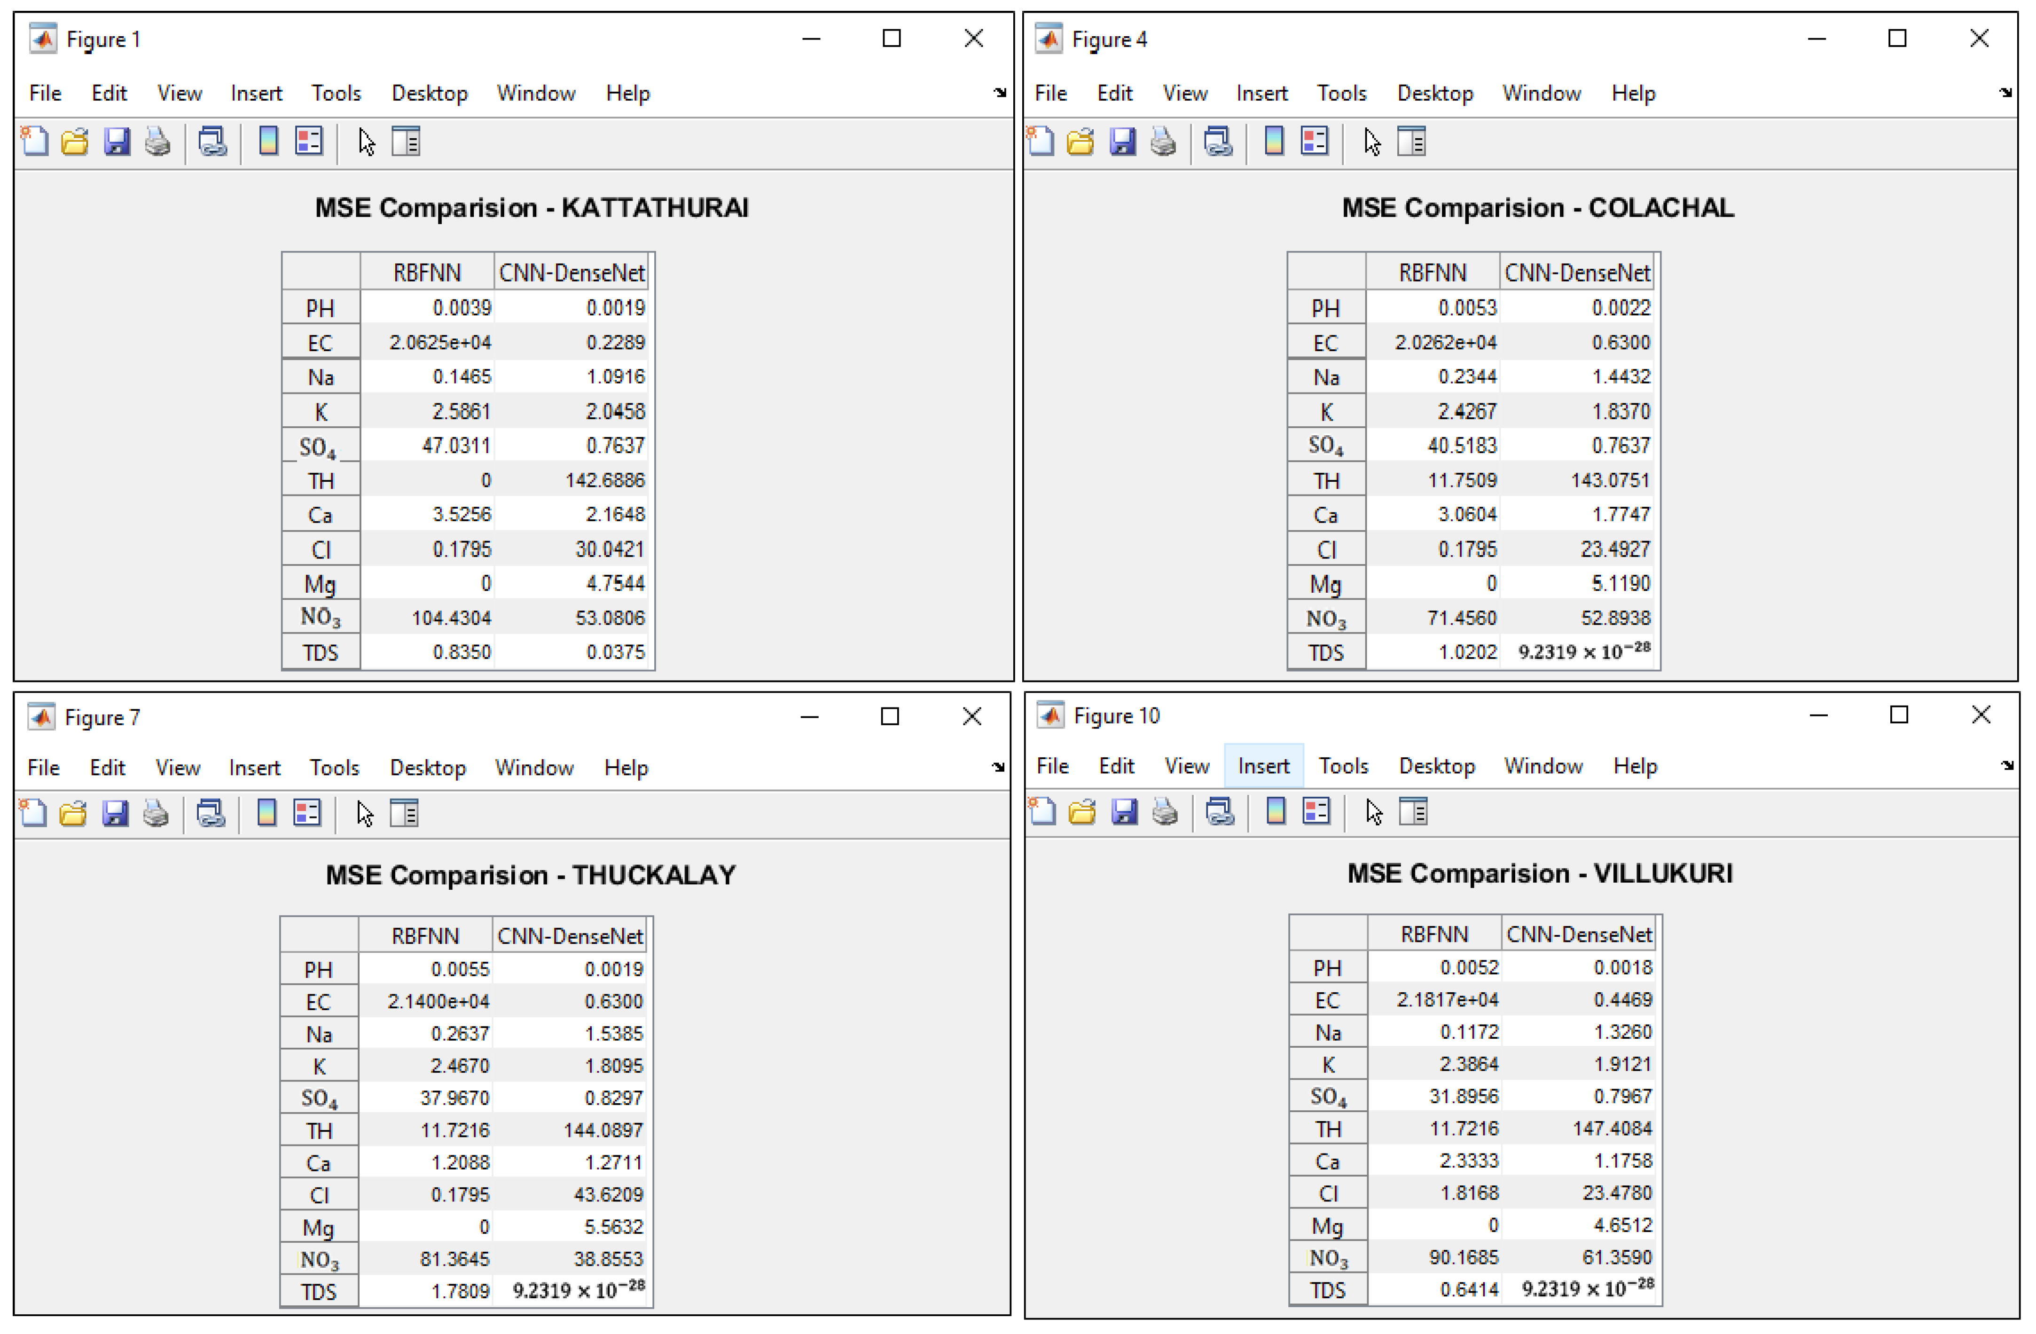Viewport: 2036px width, 1334px height.
Task: Select the TH row cell 143.0751 in COLACHAL table
Action: 1610,481
